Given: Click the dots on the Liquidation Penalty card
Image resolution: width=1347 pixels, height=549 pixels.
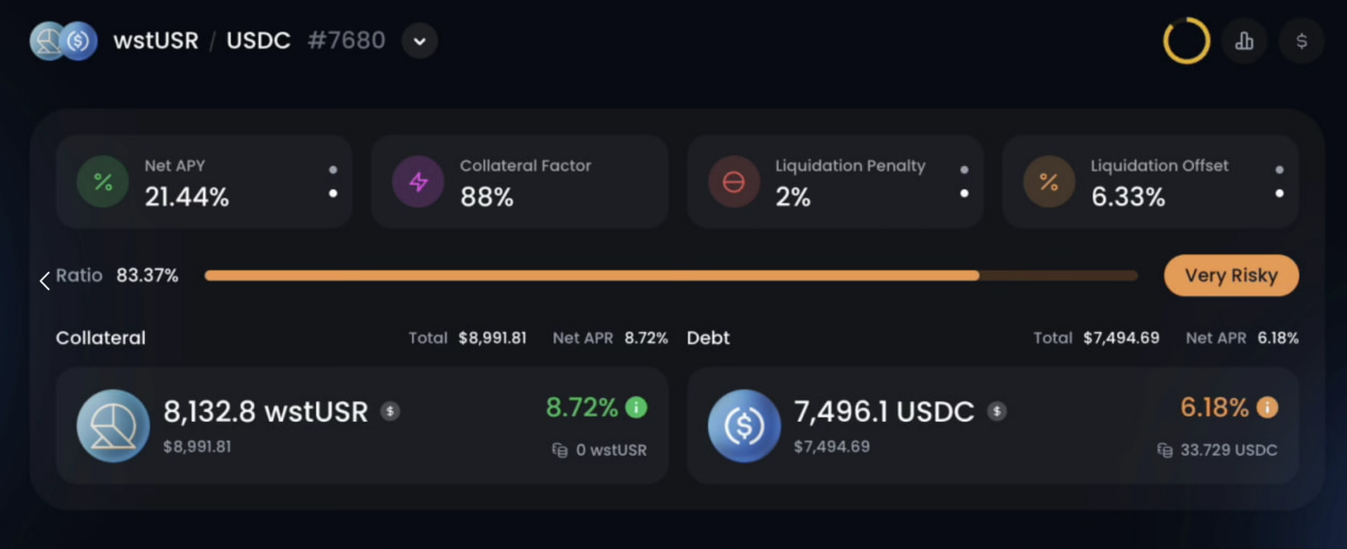Looking at the screenshot, I should tap(964, 181).
